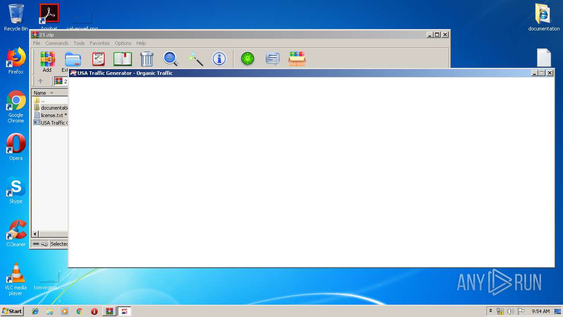Maximize the USA Traffic Generator window
Screen dimensions: 563x317
click(x=542, y=73)
